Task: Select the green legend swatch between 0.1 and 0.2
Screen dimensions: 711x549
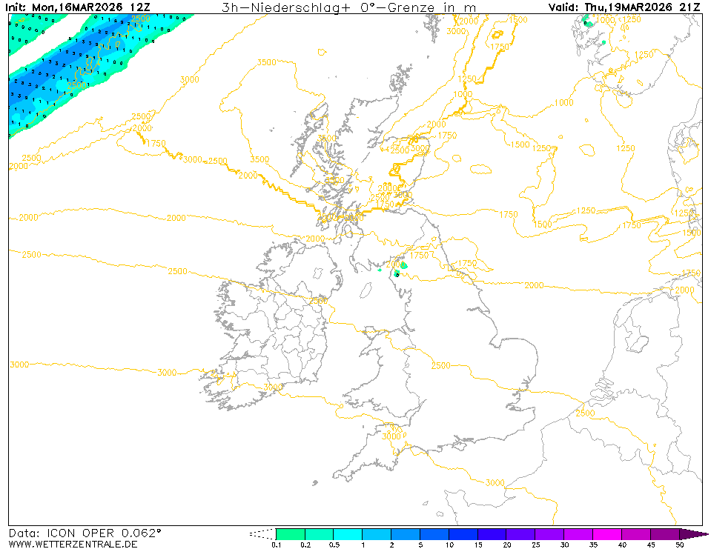Action: [x=290, y=533]
